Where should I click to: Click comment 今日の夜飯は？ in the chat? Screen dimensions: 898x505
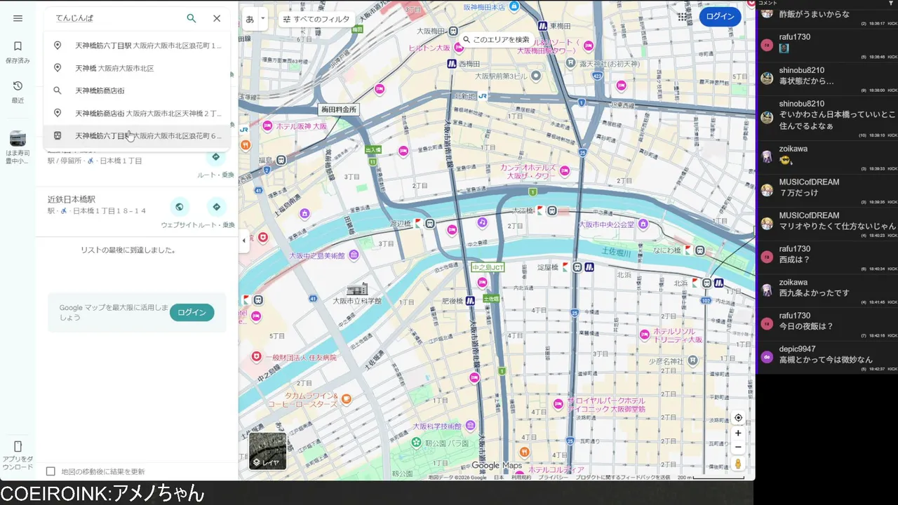click(806, 326)
